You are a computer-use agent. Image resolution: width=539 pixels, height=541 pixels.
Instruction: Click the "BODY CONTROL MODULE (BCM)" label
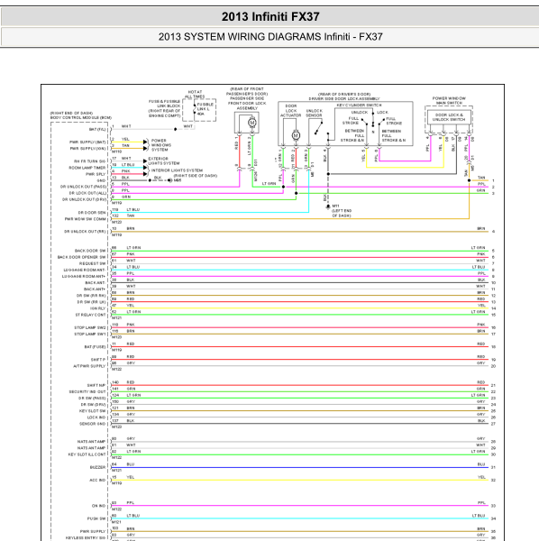click(x=81, y=117)
